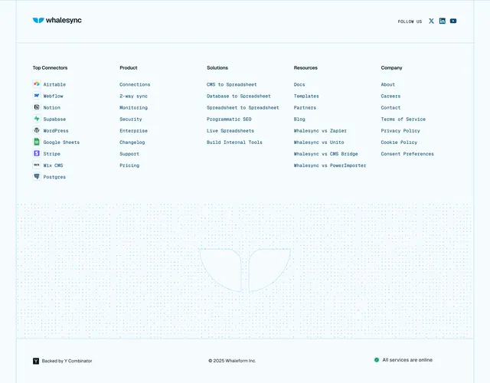Open the Airtable link
The width and height of the screenshot is (490, 383).
tap(54, 84)
